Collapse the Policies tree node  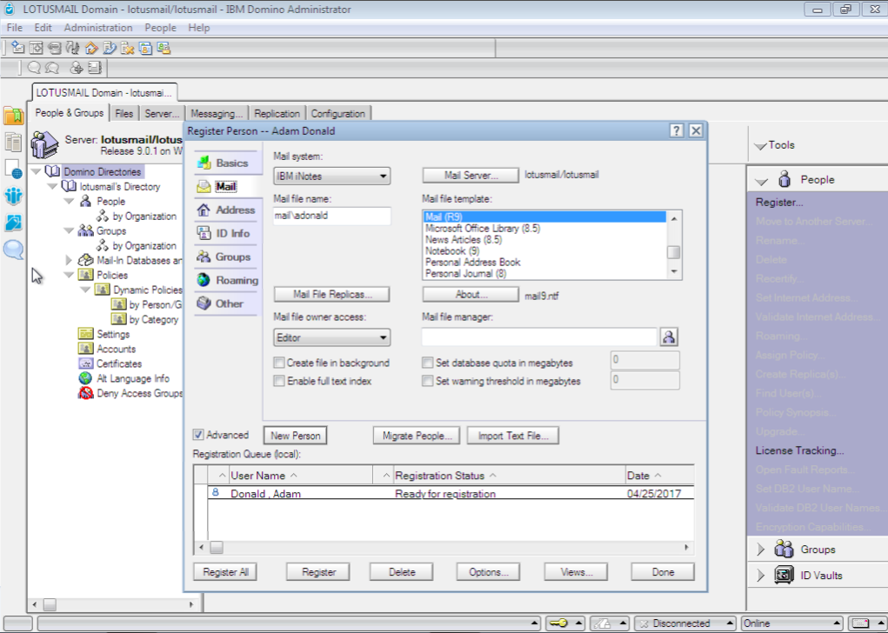click(x=69, y=275)
